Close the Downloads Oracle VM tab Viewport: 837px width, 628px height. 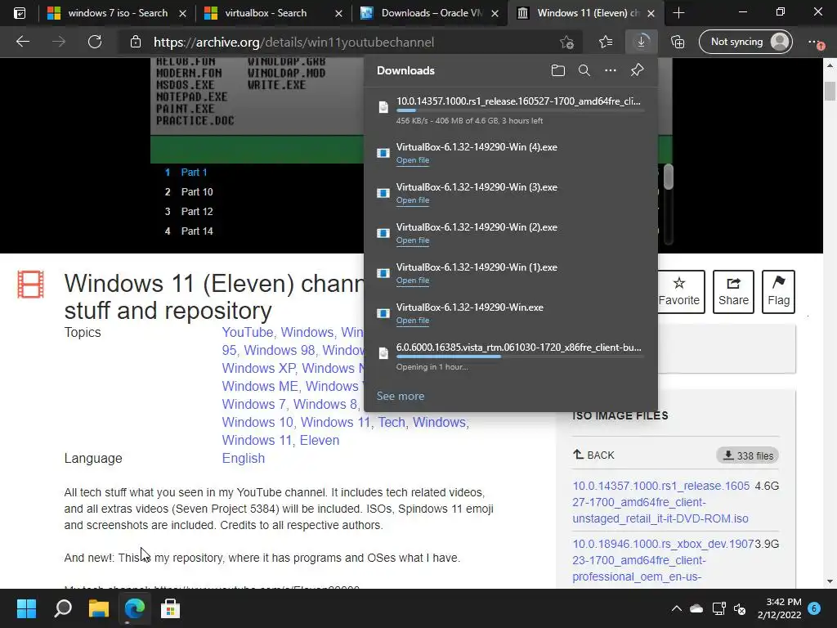click(x=495, y=13)
